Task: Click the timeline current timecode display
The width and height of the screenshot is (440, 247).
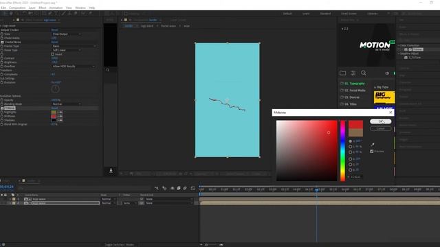Action: point(7,187)
